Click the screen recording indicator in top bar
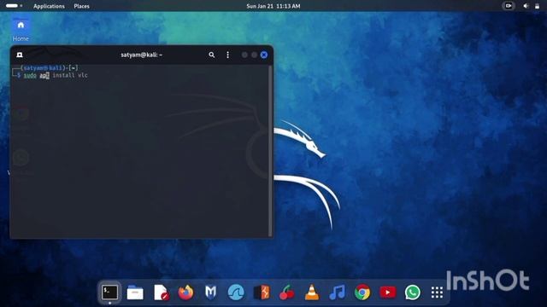This screenshot has width=547, height=307. click(x=509, y=6)
